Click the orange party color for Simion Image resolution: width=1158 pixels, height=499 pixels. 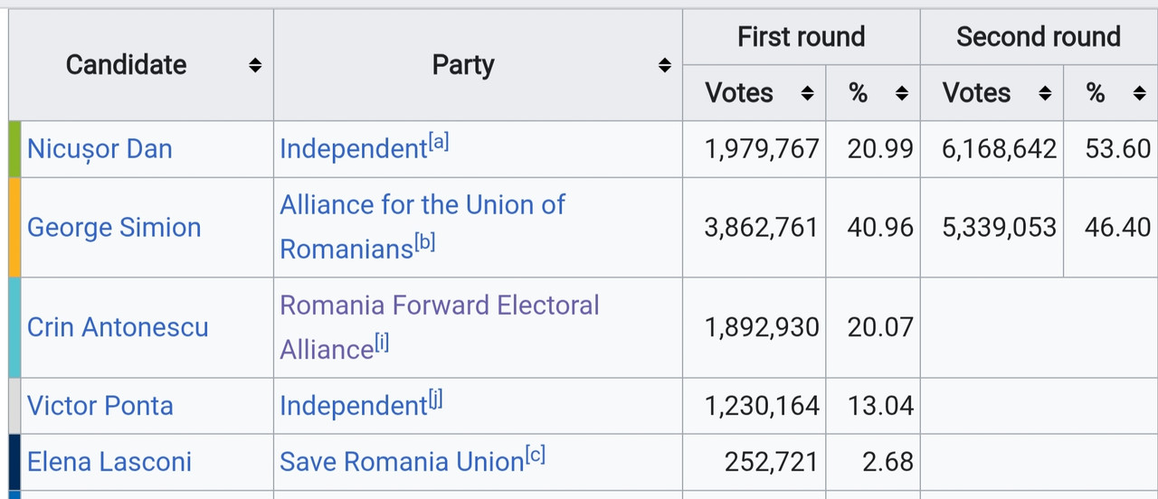[x=14, y=227]
